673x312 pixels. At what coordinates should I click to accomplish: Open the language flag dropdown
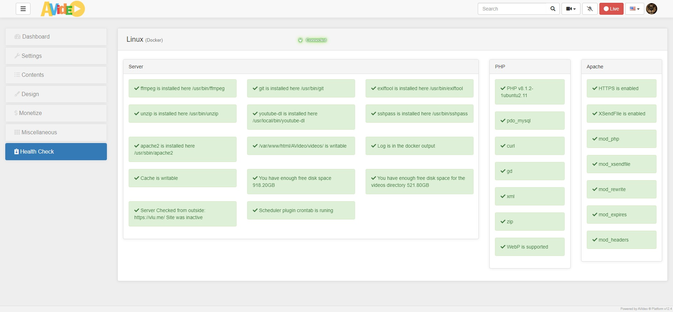click(x=635, y=9)
